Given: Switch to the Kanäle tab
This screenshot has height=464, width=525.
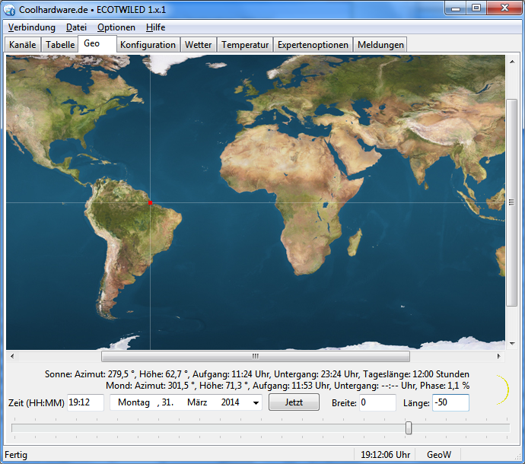Looking at the screenshot, I should [22, 45].
